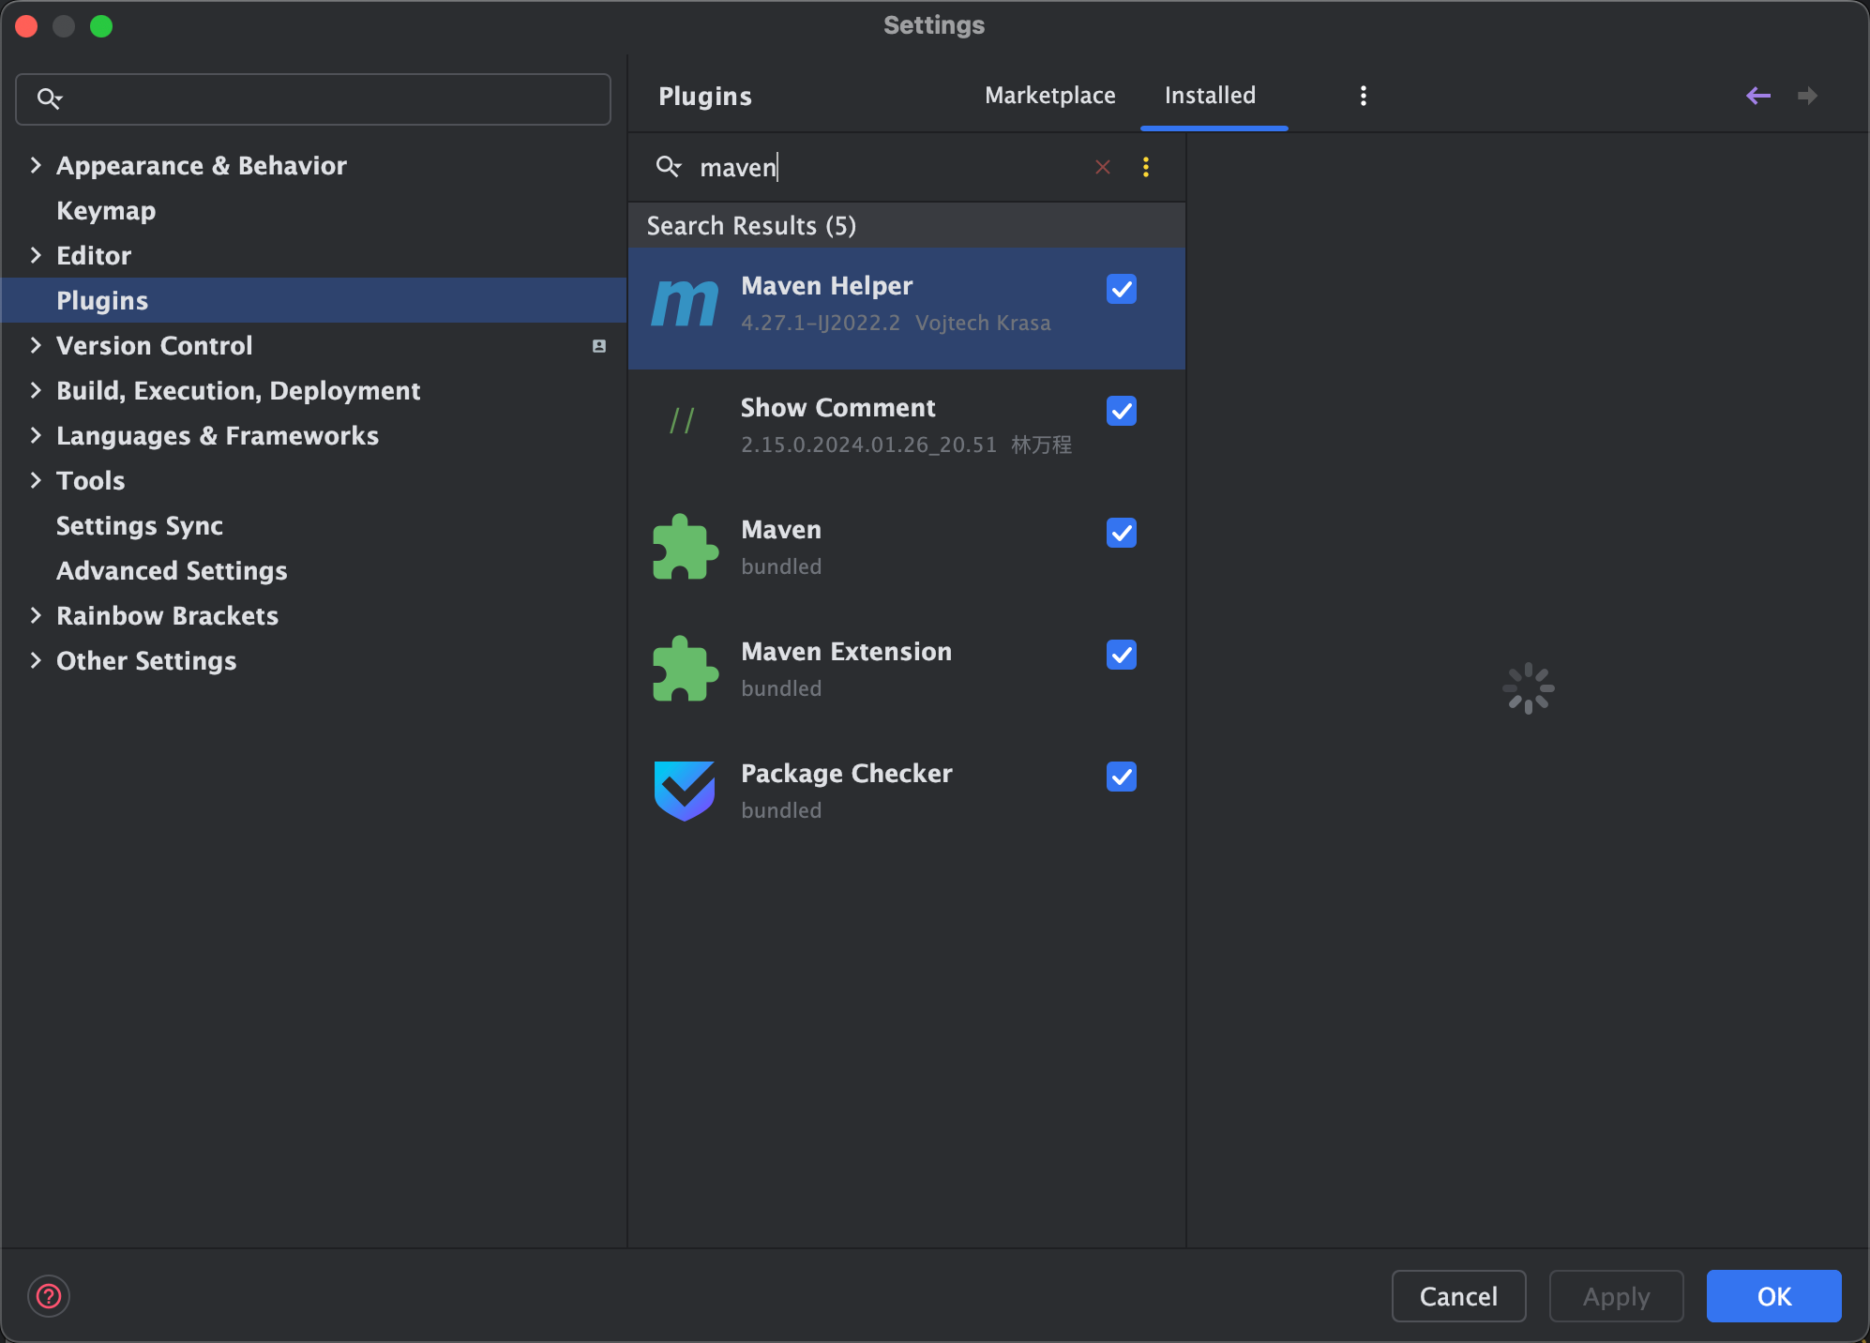
Task: Click the Show Comment slashes icon
Action: [x=683, y=421]
